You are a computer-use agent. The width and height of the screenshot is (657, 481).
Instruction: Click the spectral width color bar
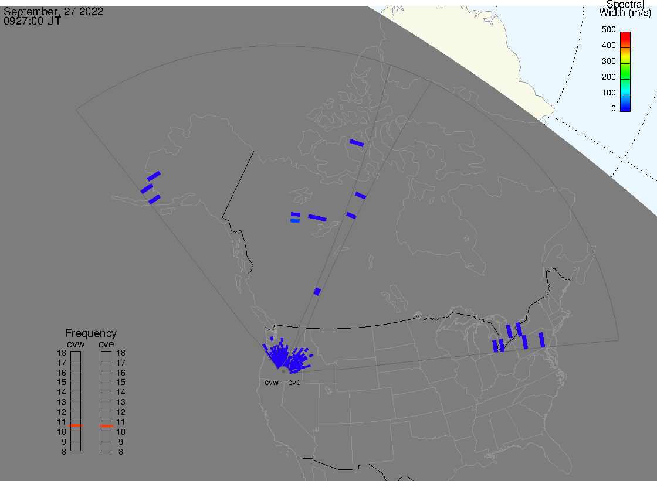(x=625, y=71)
